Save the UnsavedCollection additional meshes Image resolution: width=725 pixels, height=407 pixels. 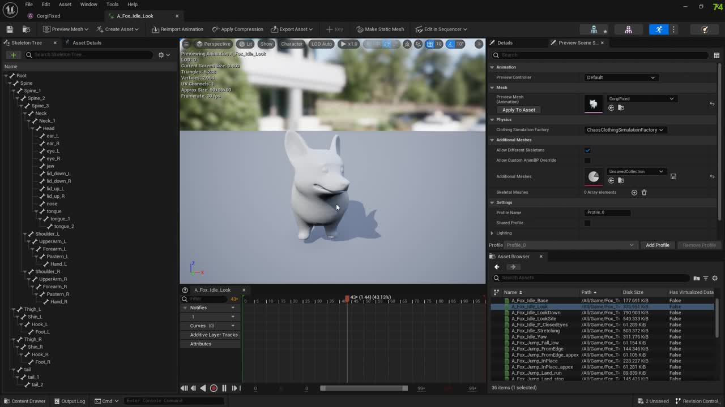pyautogui.click(x=673, y=176)
